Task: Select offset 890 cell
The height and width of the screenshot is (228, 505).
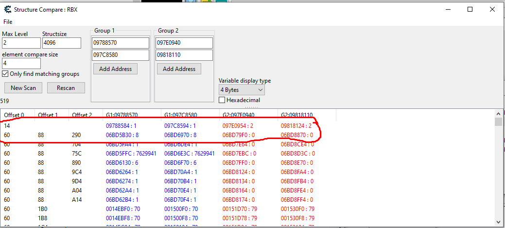Action: click(76, 163)
